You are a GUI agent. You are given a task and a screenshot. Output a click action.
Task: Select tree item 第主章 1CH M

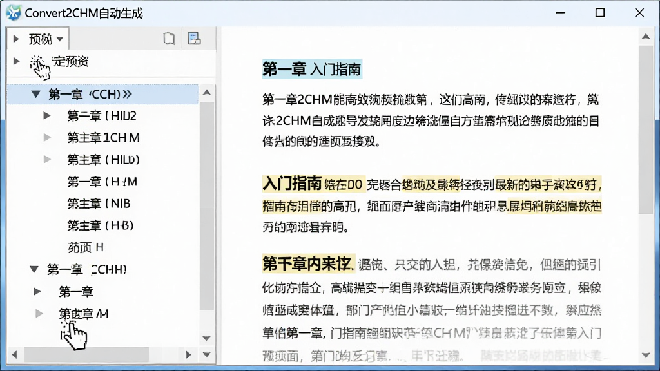[104, 138]
